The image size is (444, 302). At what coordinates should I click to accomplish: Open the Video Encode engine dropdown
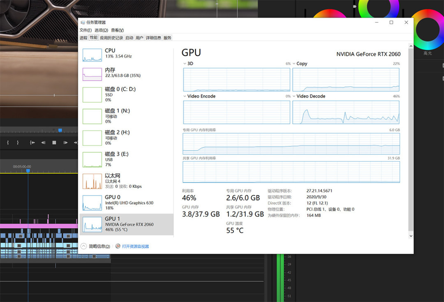tap(185, 96)
